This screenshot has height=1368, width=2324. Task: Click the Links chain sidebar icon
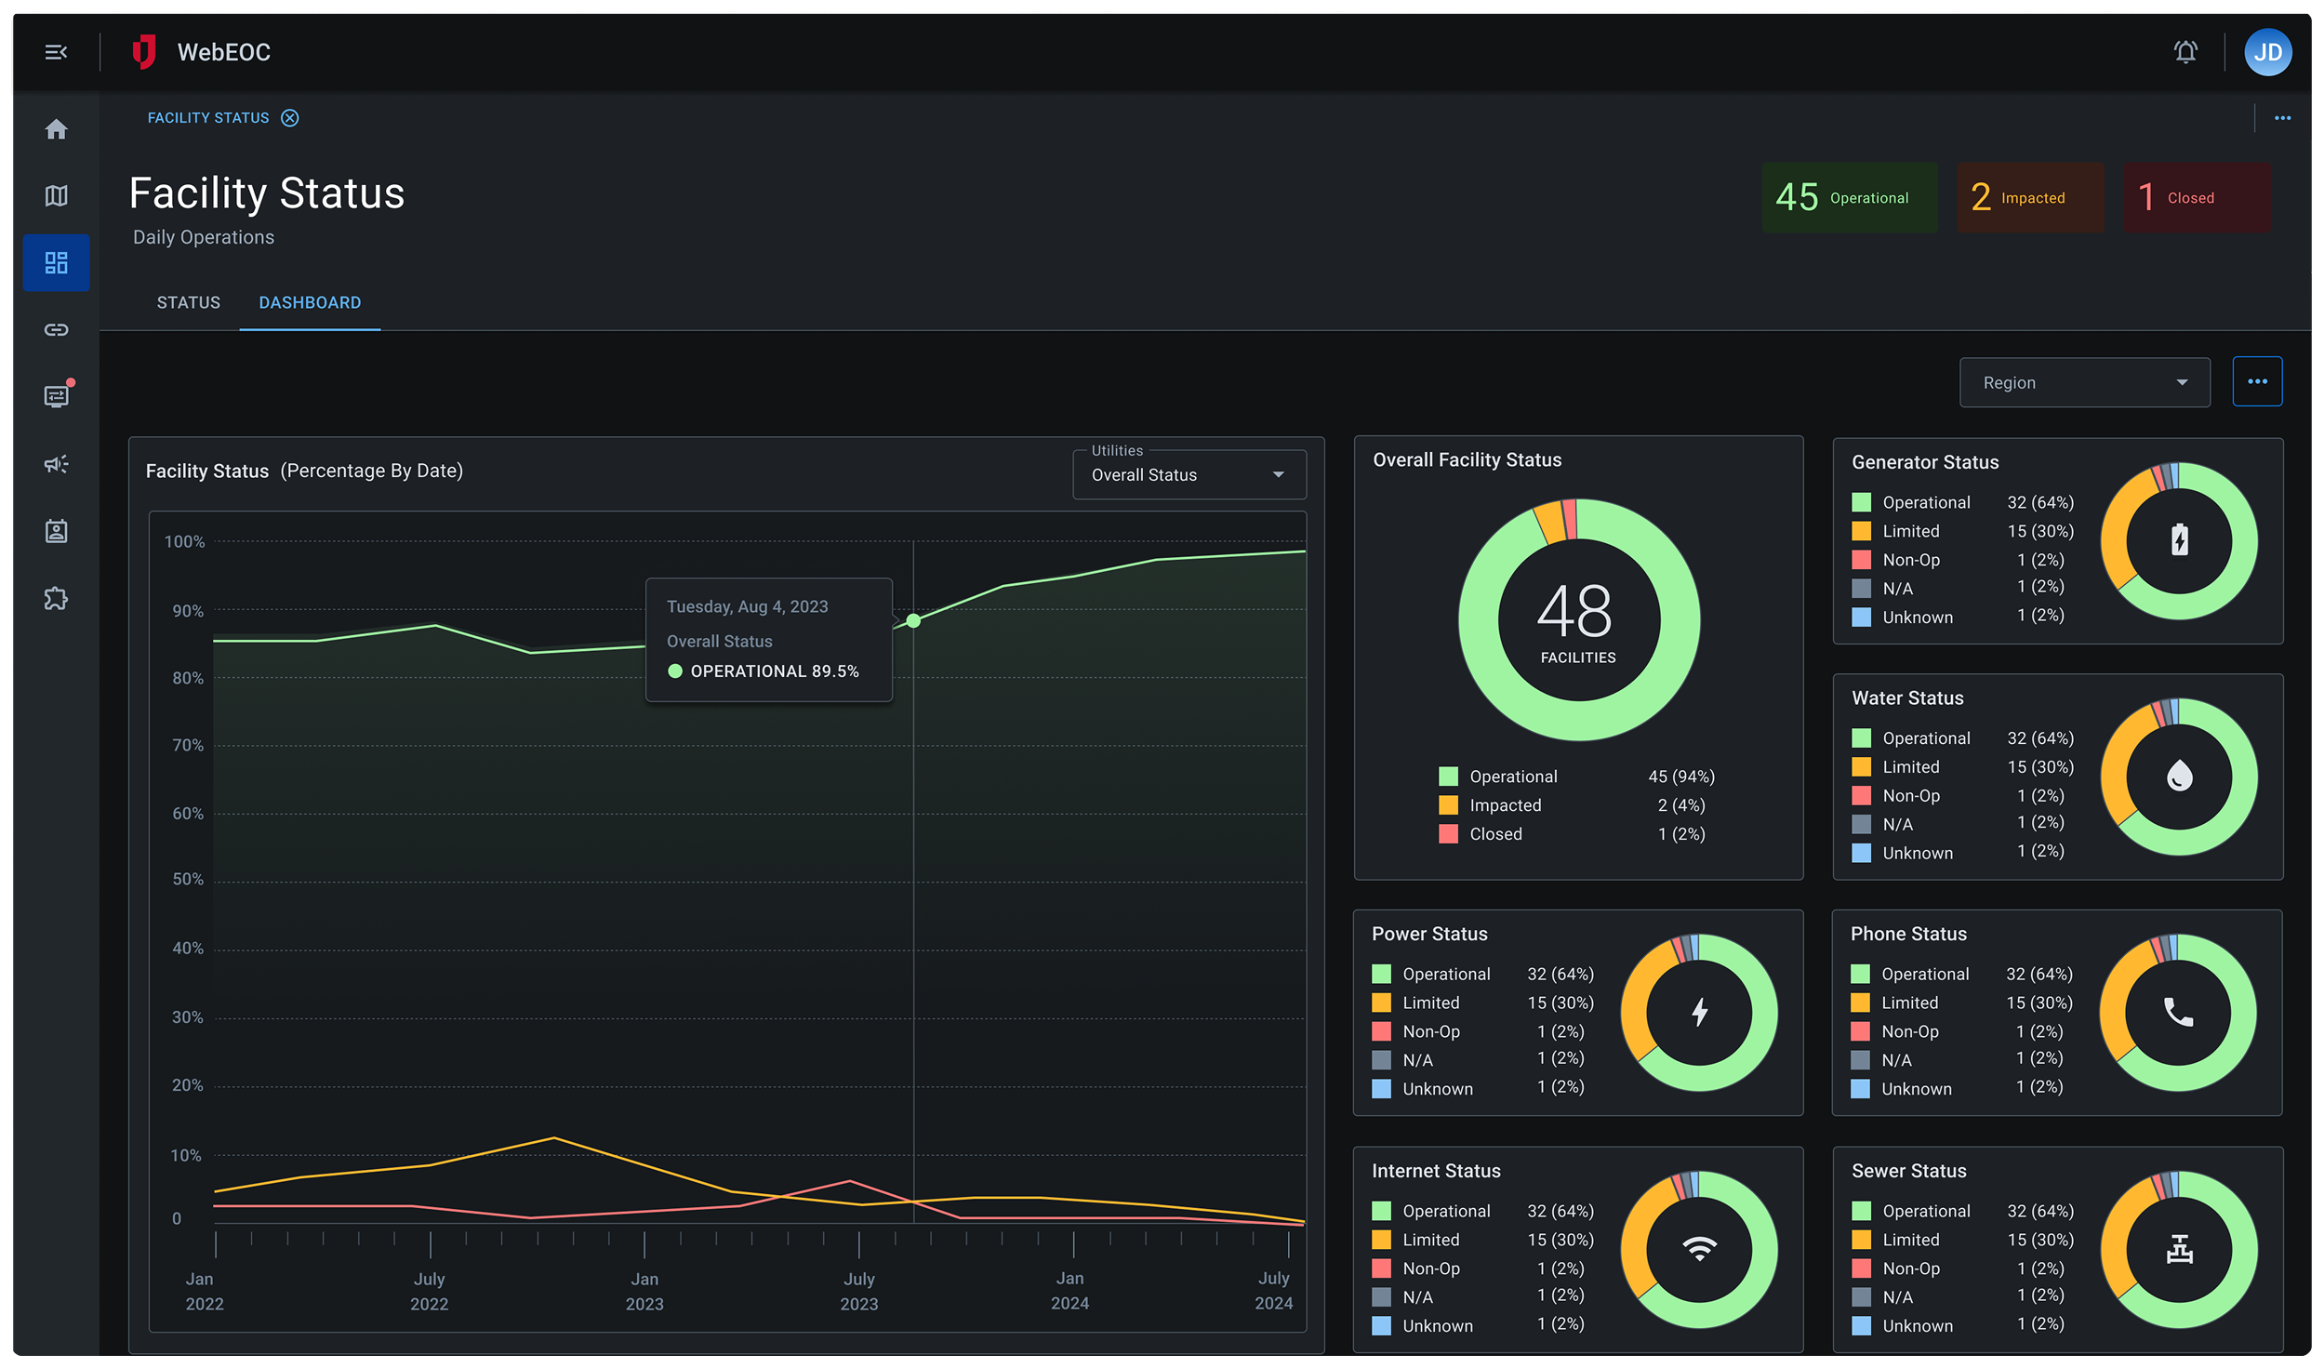tap(56, 330)
